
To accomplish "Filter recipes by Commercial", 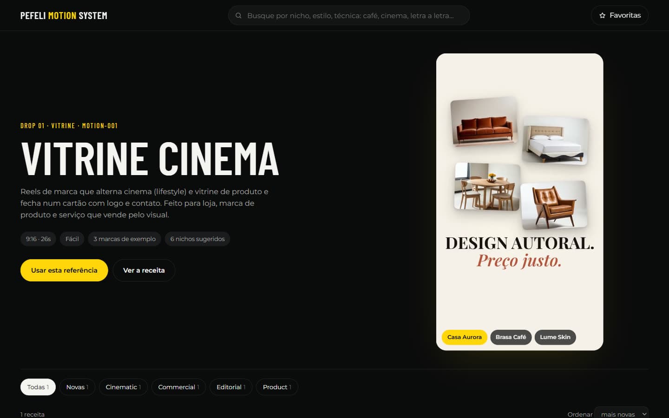I will pyautogui.click(x=178, y=387).
